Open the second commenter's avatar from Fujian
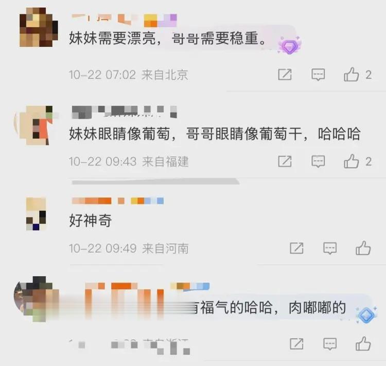The image size is (386, 366). click(36, 126)
